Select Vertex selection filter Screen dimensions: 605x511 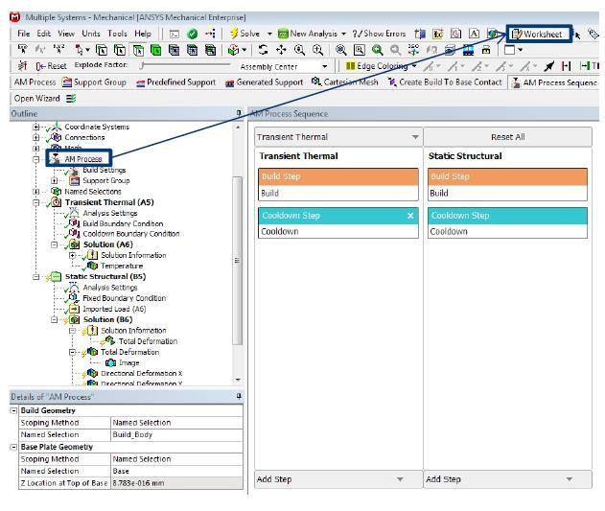click(102, 50)
